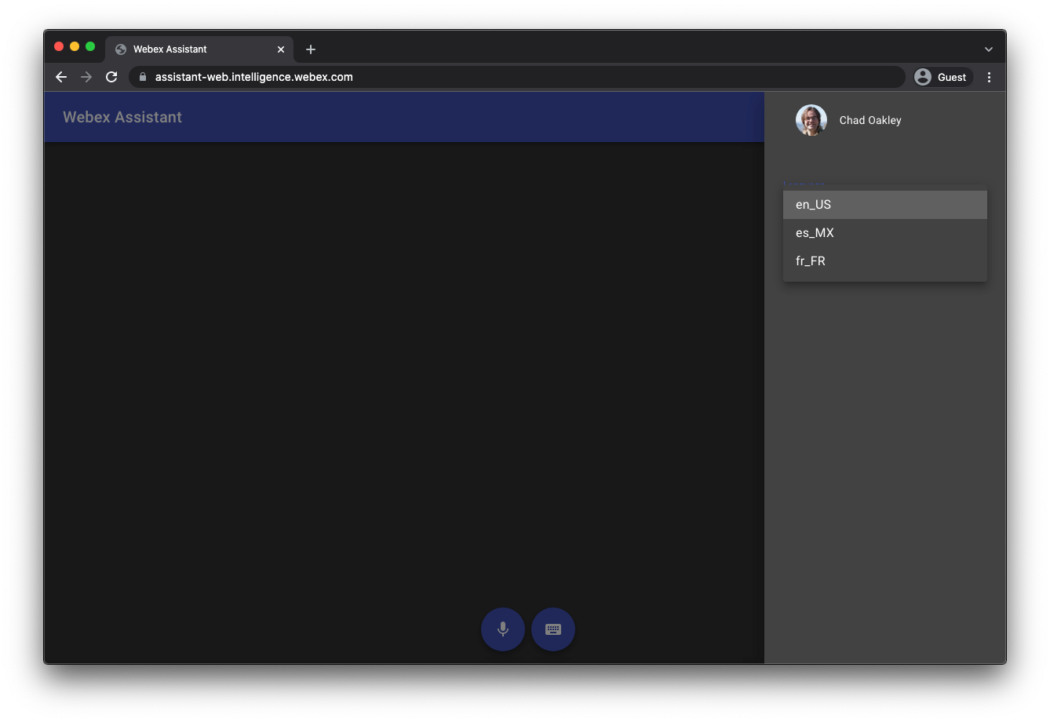This screenshot has height=722, width=1050.
Task: Close the Webex Assistant tab
Action: click(x=281, y=49)
